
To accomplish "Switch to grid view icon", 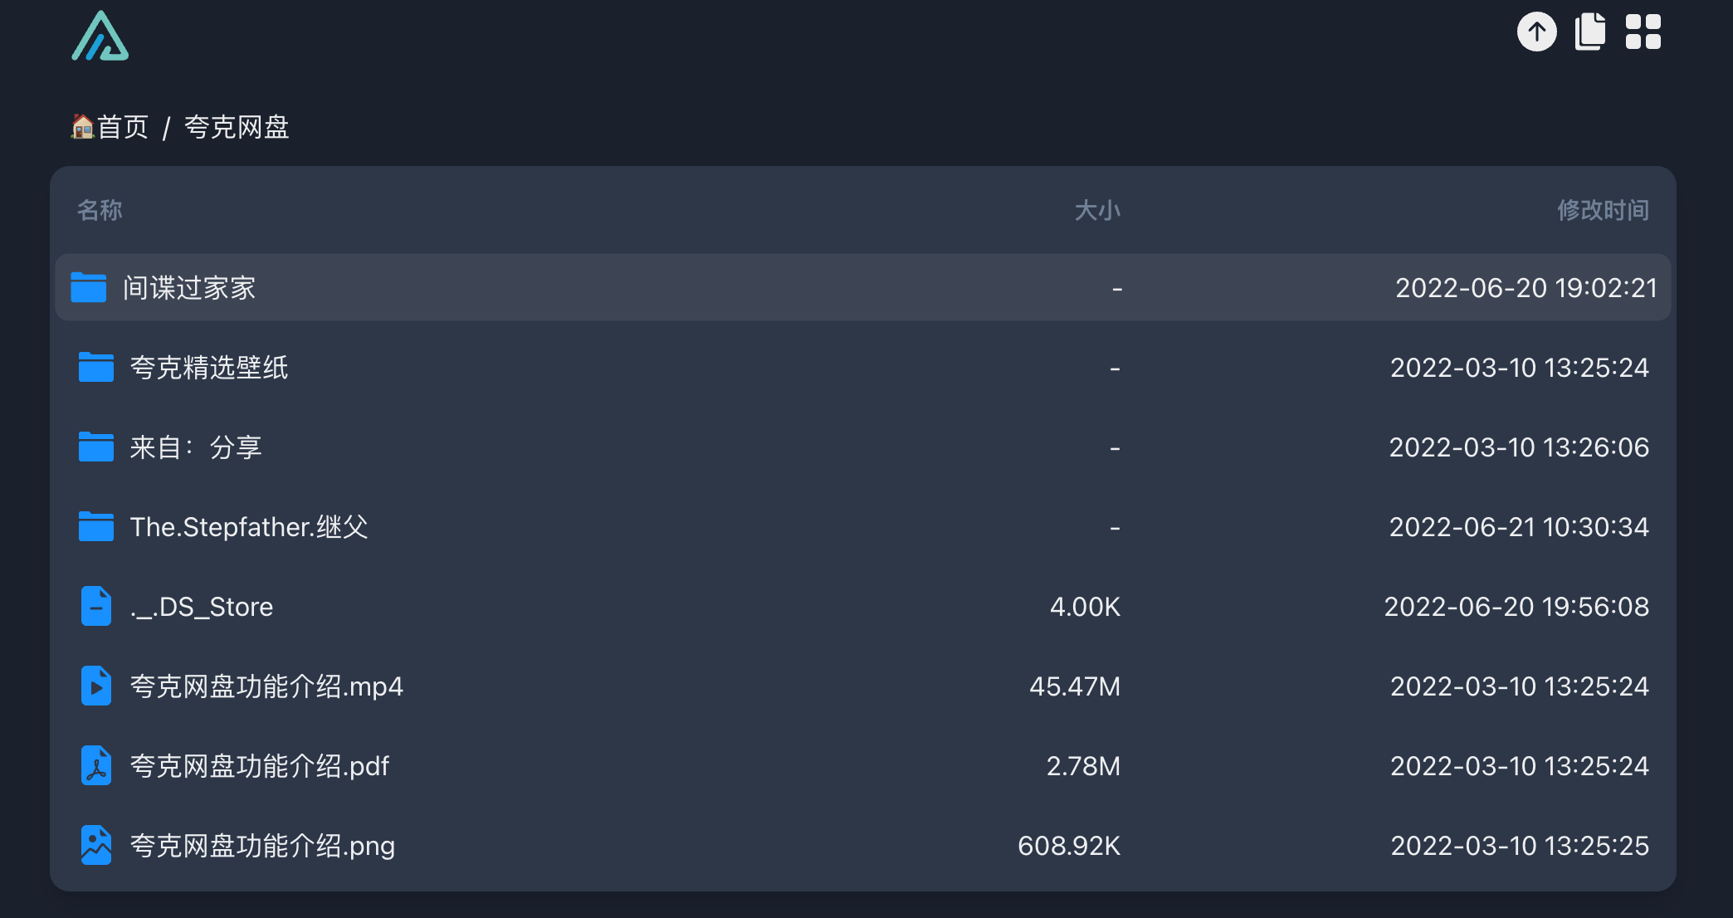I will click(x=1643, y=32).
